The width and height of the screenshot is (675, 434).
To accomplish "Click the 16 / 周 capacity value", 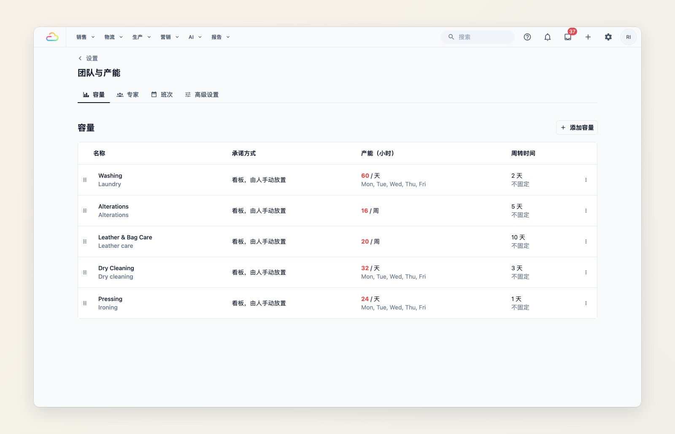I will (x=370, y=211).
